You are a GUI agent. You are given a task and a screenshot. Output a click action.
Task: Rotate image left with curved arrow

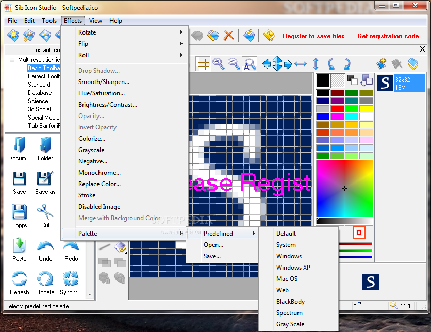coord(331,64)
